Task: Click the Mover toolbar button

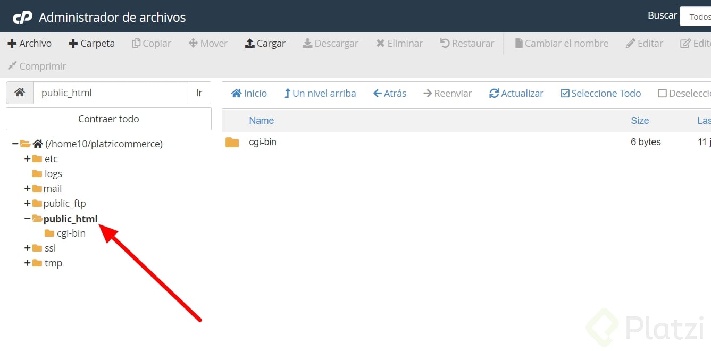Action: point(208,44)
